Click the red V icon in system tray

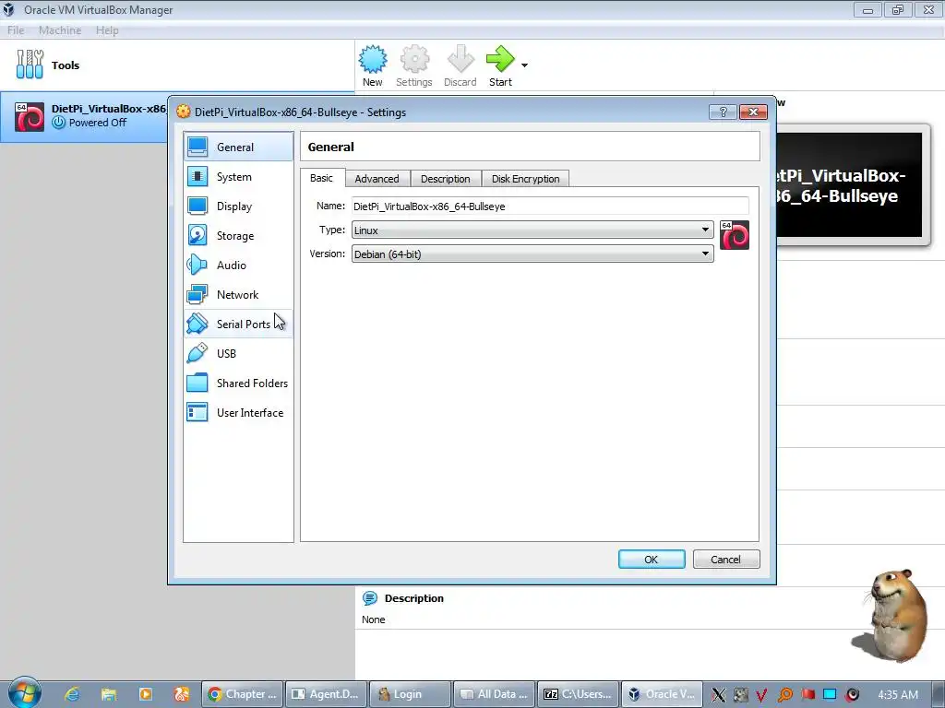coord(761,695)
